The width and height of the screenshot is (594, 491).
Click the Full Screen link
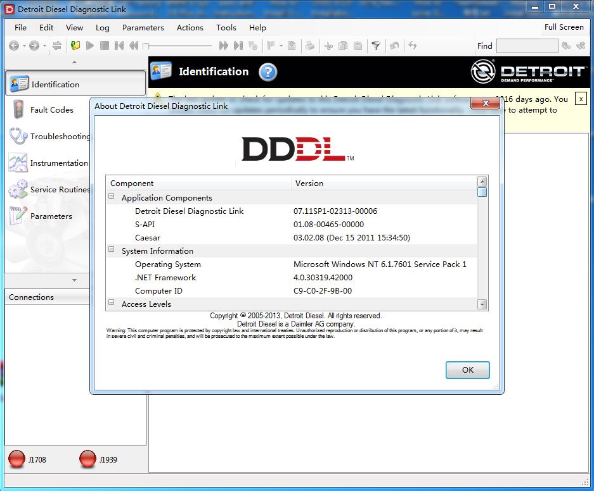(564, 27)
